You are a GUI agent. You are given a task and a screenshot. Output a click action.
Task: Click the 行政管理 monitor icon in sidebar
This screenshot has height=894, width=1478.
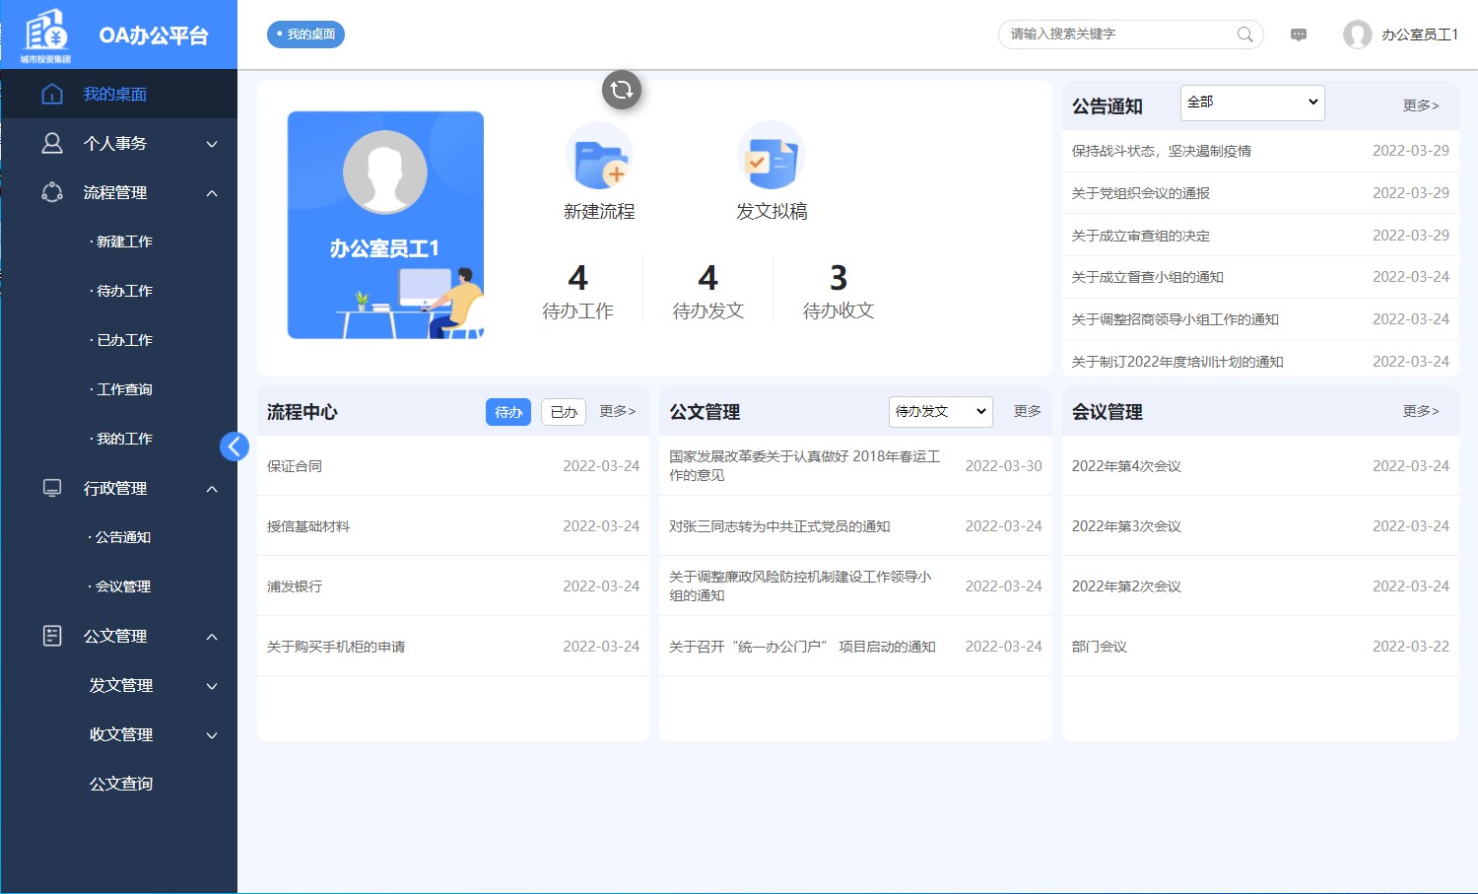[51, 488]
